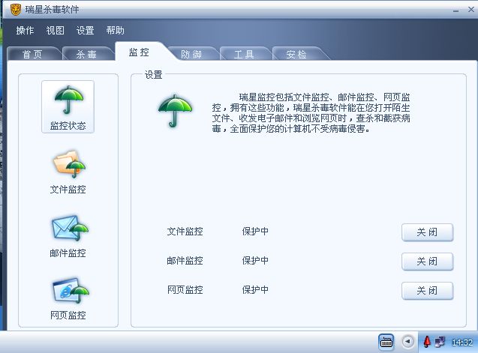The image size is (478, 353).
Task: Switch to the 防御 tab
Action: click(192, 54)
